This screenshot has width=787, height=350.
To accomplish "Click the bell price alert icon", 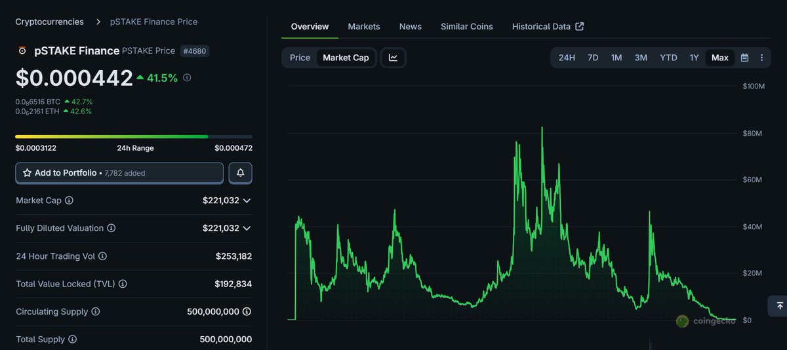I will [x=241, y=173].
